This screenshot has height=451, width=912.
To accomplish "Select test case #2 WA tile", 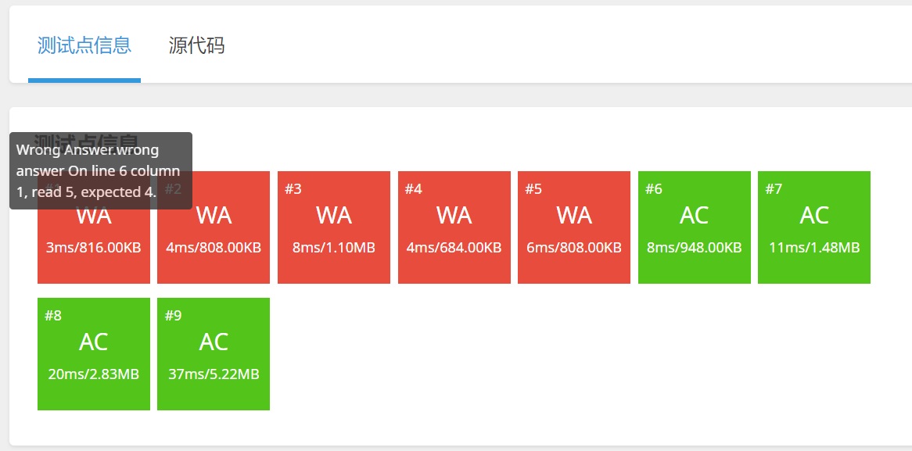I will (214, 227).
